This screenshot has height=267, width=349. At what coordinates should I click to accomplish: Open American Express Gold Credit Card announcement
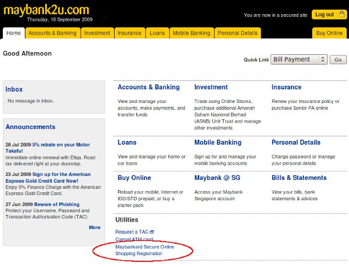click(x=48, y=178)
